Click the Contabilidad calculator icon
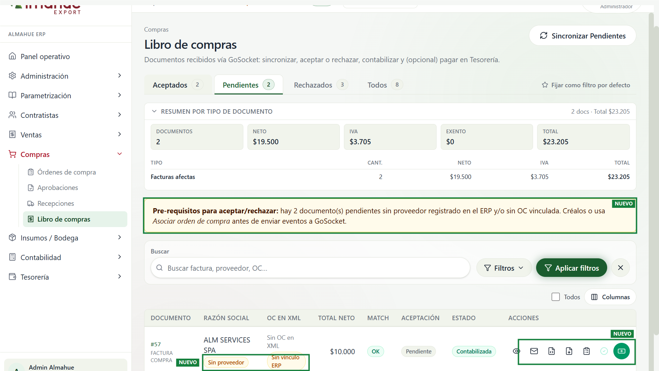This screenshot has width=659, height=371. tap(12, 257)
